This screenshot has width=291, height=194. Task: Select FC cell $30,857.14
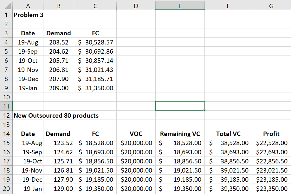[x=95, y=61]
